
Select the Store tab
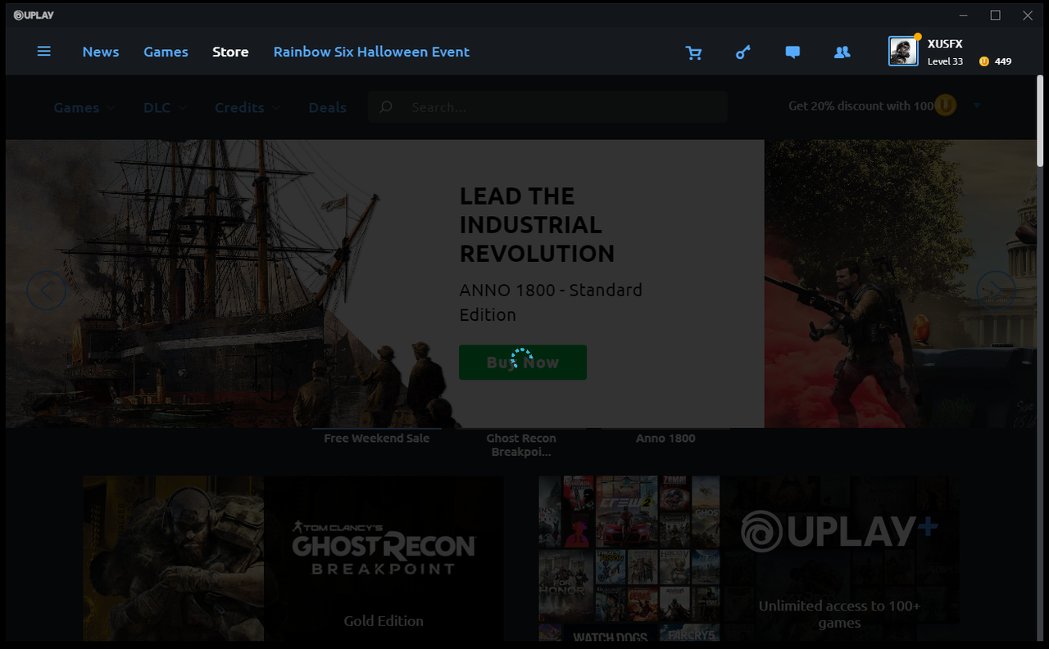(230, 52)
